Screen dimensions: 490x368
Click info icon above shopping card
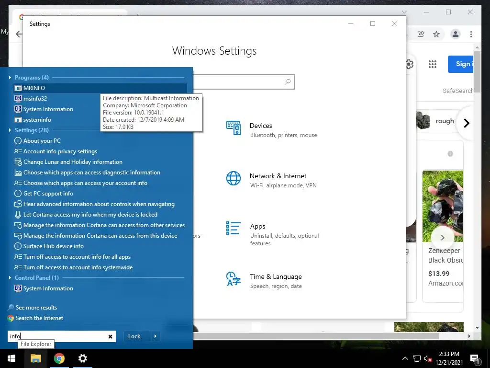click(450, 154)
